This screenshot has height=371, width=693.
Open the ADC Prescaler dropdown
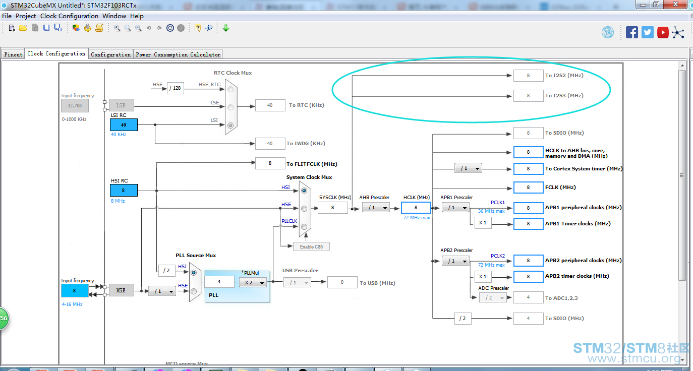(493, 297)
